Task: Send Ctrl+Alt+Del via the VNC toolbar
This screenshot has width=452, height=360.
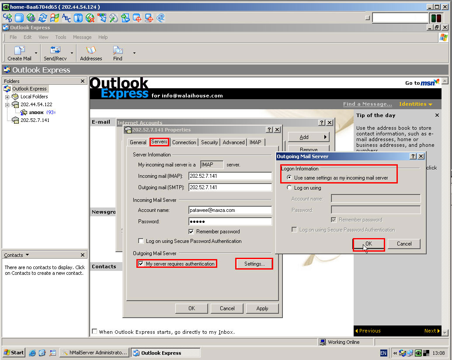Action: click(7, 18)
